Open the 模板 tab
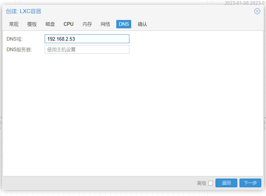Screen dimensions: 266x196 pyautogui.click(x=32, y=24)
